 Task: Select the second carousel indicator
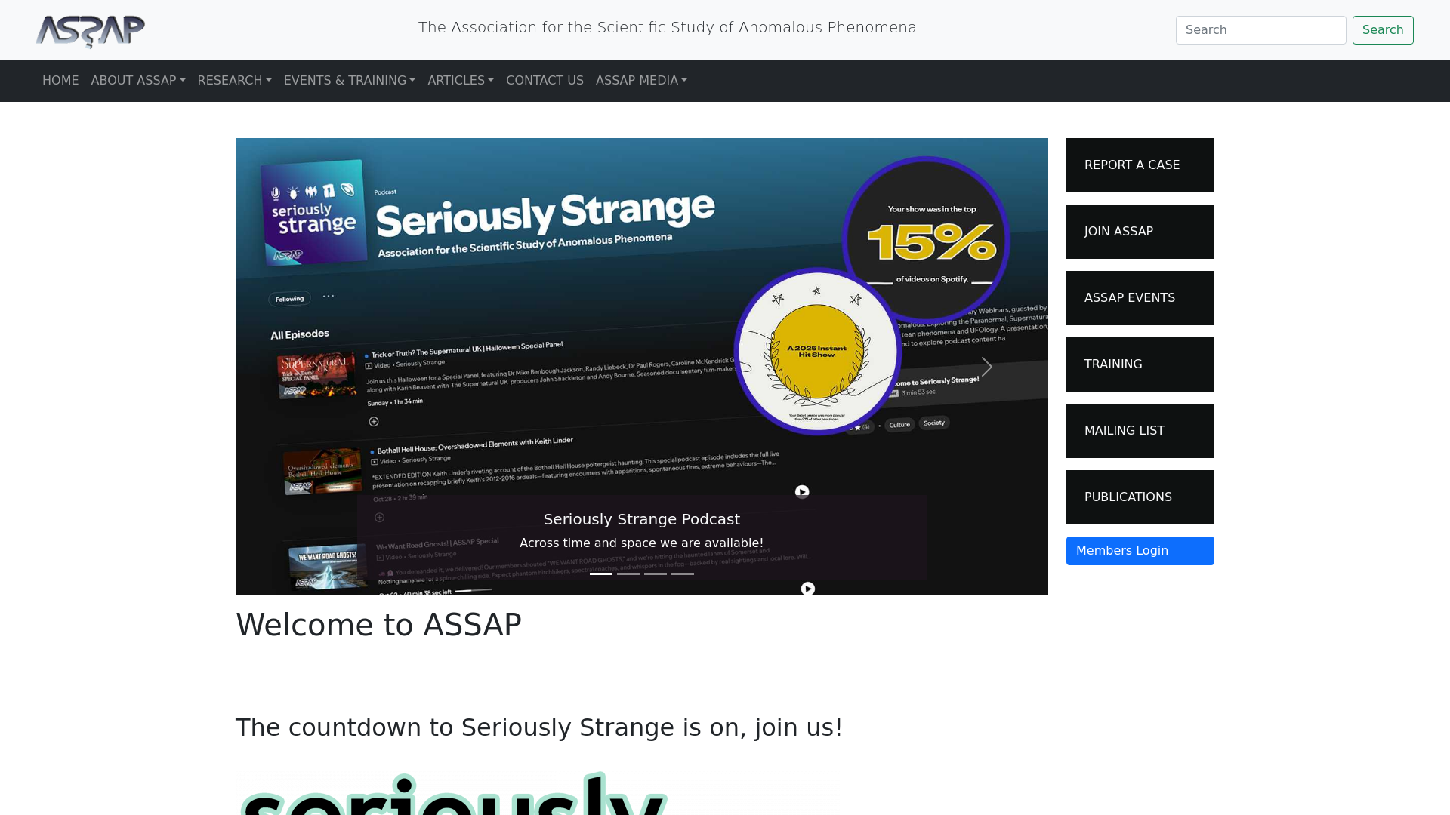628,574
